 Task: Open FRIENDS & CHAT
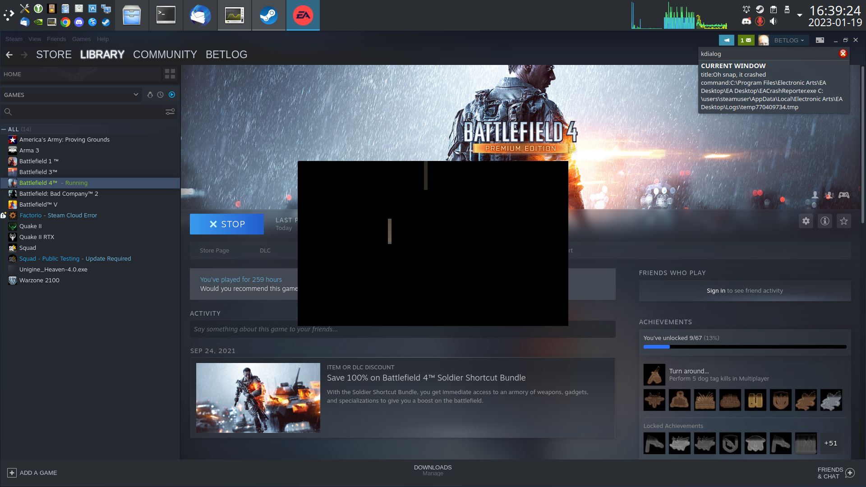coord(830,473)
